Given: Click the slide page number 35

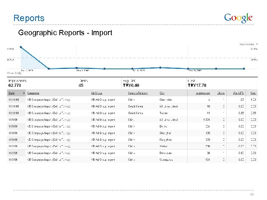Looking at the screenshot, I should [x=252, y=194].
